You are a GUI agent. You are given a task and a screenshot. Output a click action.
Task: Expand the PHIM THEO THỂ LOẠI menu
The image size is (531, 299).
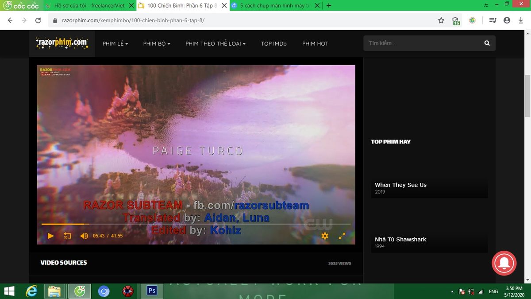point(215,43)
